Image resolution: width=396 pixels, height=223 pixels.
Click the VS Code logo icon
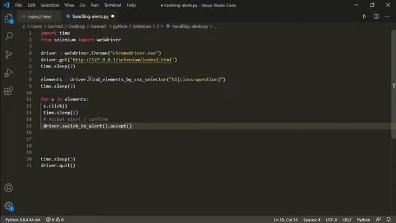tap(7, 5)
